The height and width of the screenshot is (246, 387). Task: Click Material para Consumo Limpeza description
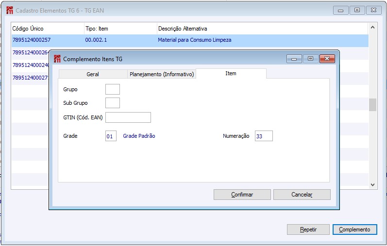195,40
